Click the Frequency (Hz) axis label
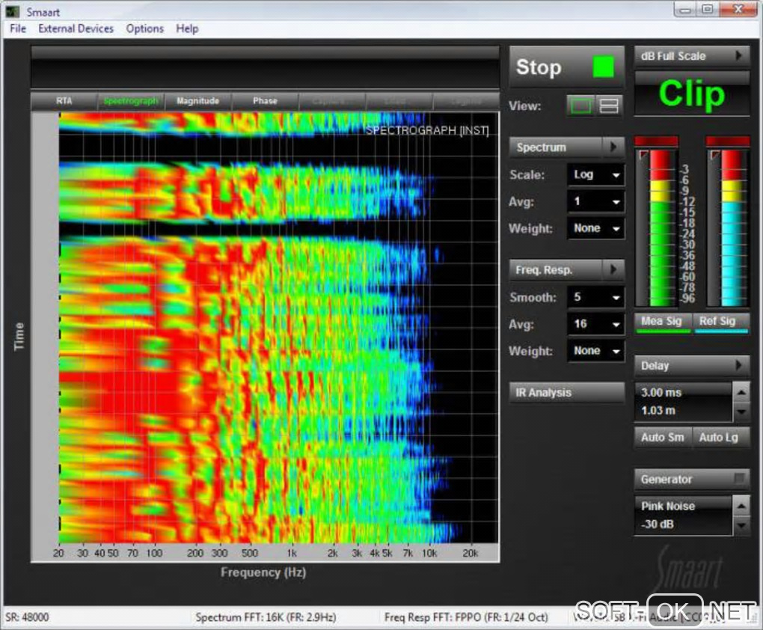Viewport: 763px width, 630px height. pos(263,572)
